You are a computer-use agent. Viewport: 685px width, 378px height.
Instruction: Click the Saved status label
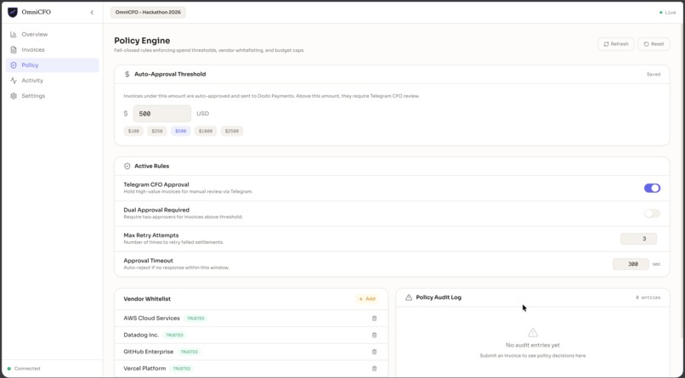tap(654, 74)
